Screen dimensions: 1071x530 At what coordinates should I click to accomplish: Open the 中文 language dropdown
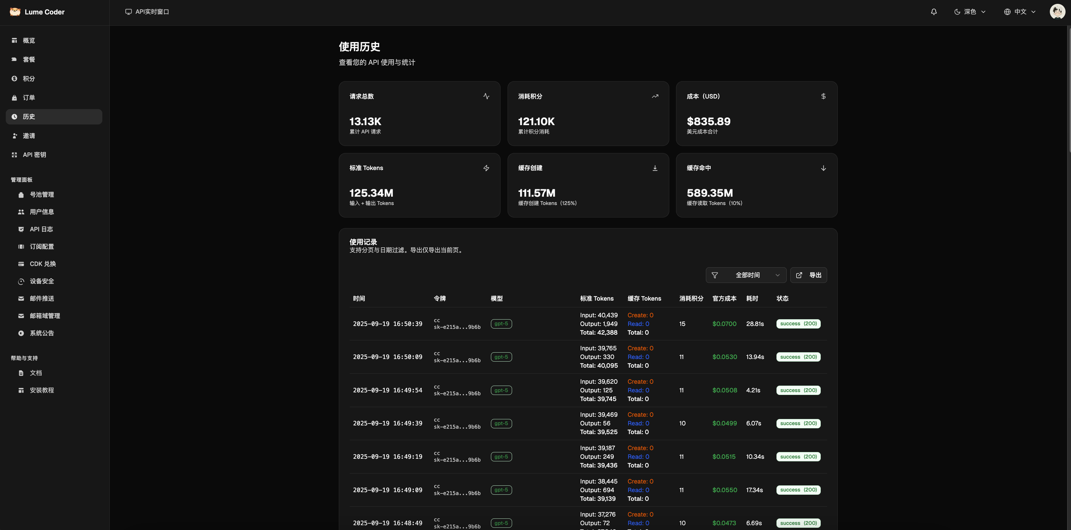[x=1019, y=12]
